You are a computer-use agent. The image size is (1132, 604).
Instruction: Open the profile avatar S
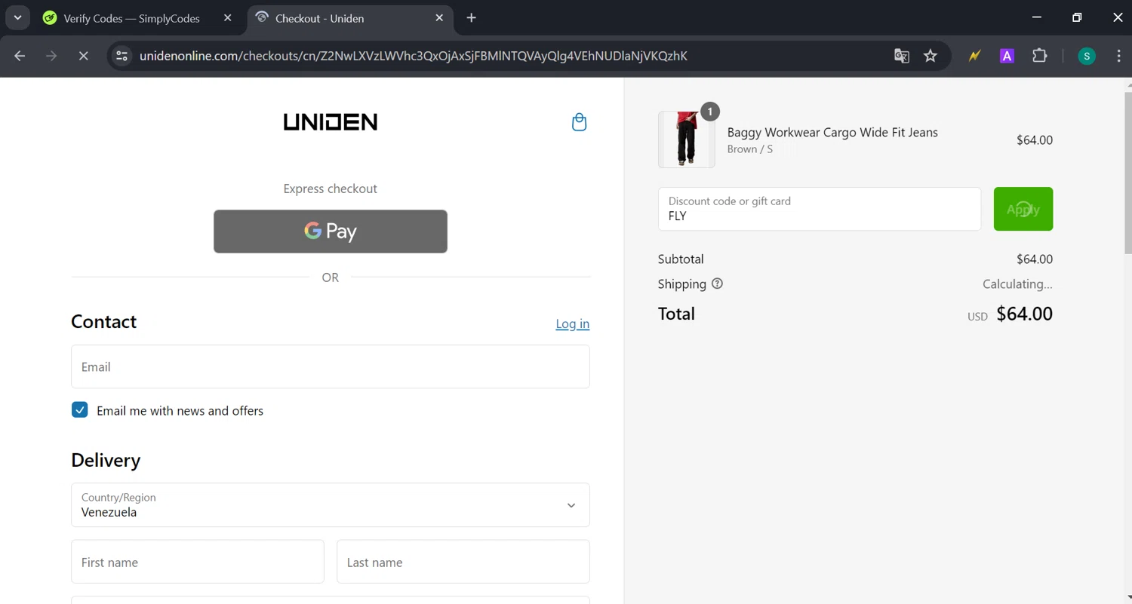pos(1087,56)
